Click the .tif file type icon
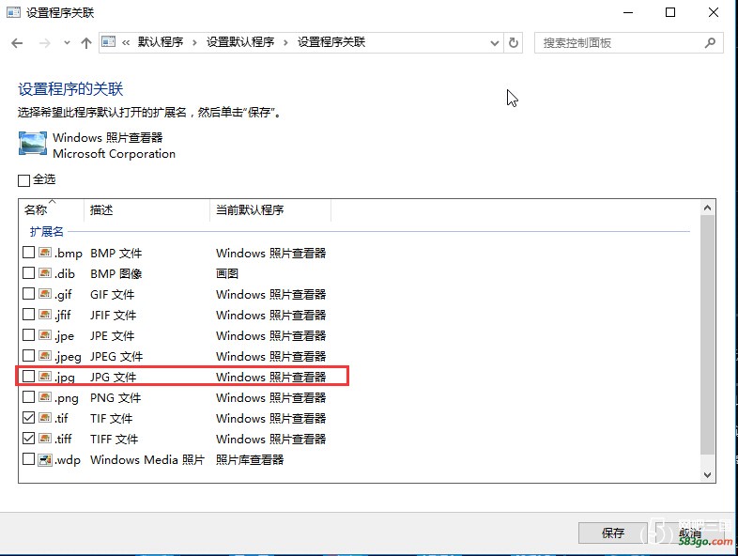The image size is (738, 556). [x=45, y=418]
